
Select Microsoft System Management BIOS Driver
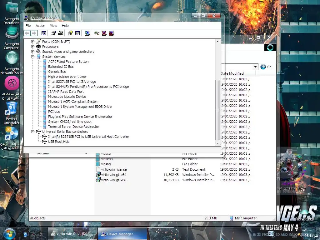tap(80, 107)
